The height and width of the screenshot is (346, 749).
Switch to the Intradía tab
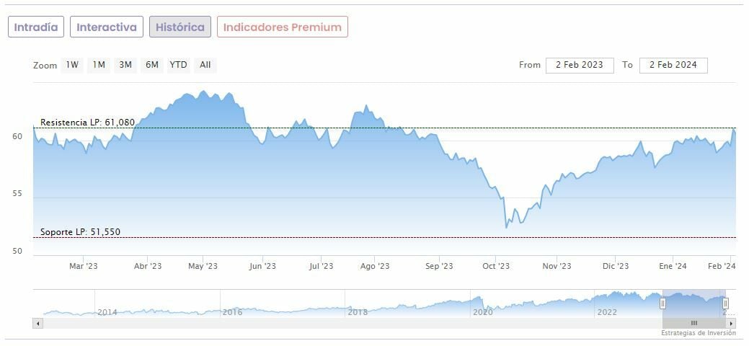pyautogui.click(x=36, y=27)
